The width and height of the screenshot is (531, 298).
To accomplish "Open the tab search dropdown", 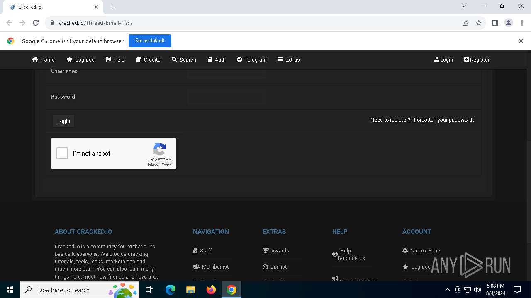I will pyautogui.click(x=464, y=6).
